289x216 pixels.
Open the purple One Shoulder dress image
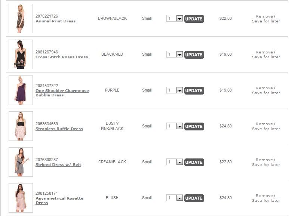click(21, 90)
